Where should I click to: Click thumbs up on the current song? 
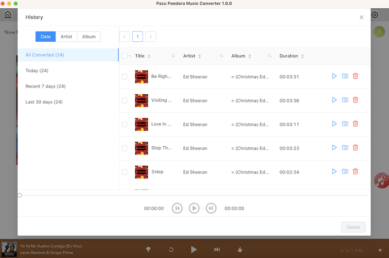(240, 249)
